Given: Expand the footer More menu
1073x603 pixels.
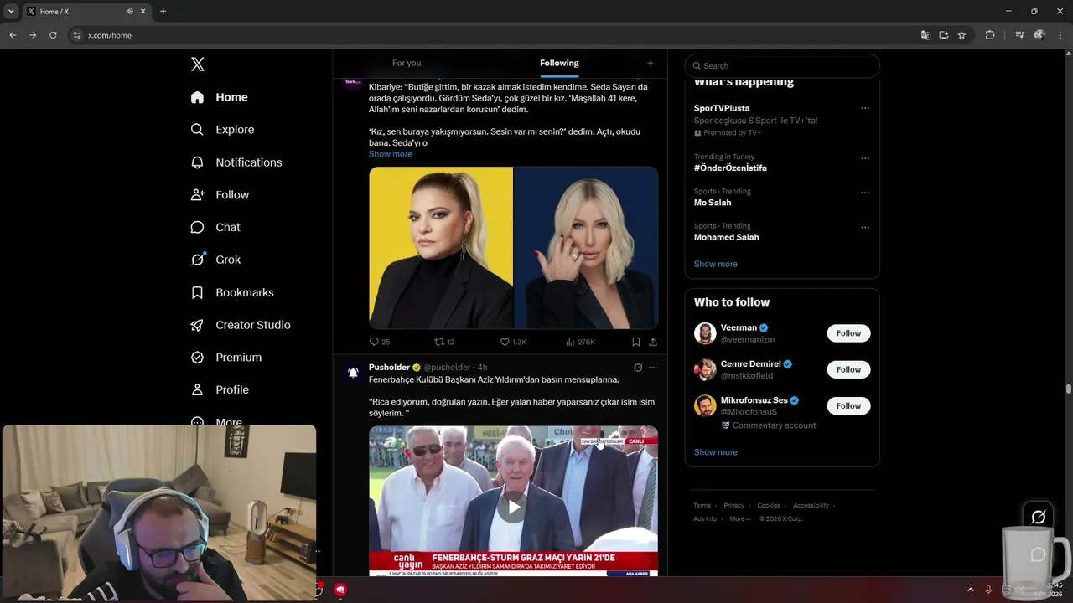Looking at the screenshot, I should click(x=740, y=518).
